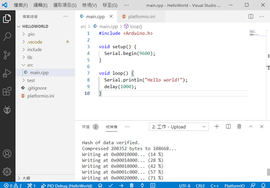The image size is (270, 188).
Task: Open the Extensions view
Action: coord(7,91)
